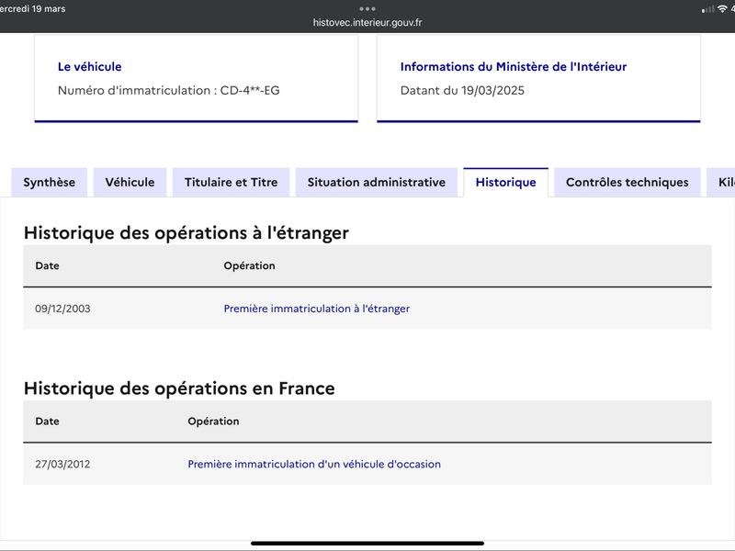
Task: Click the 'Historique des opérations à l'étranger' heading
Action: tap(187, 233)
